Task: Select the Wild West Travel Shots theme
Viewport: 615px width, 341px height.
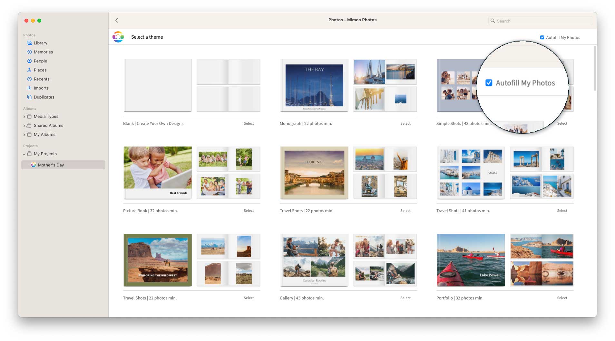Action: tap(249, 298)
